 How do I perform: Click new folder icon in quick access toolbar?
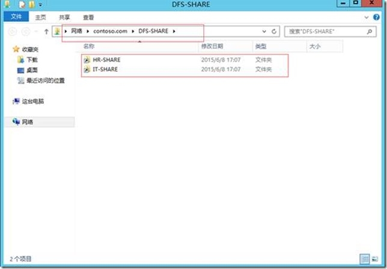(x=32, y=4)
